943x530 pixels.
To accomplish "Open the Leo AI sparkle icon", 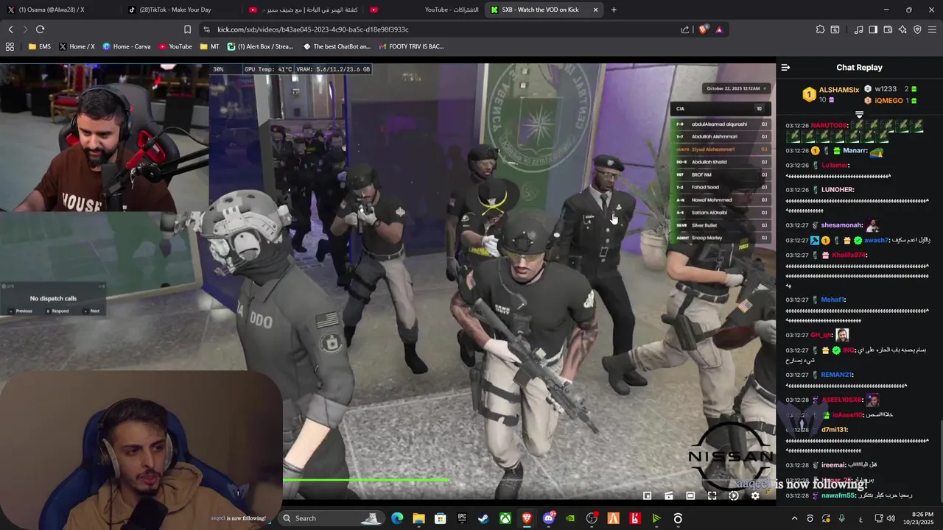I will click(902, 29).
